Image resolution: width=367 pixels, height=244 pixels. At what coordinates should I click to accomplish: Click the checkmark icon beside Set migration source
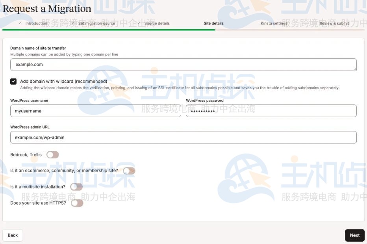coord(73,23)
